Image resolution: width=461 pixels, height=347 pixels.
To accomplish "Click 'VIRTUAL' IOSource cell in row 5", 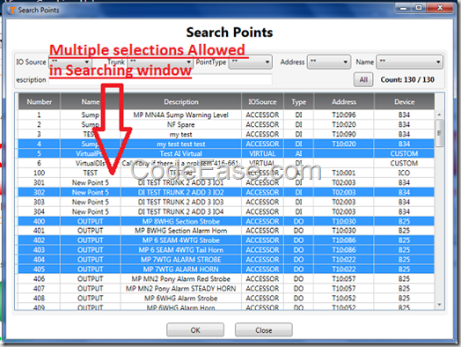I will [x=262, y=153].
